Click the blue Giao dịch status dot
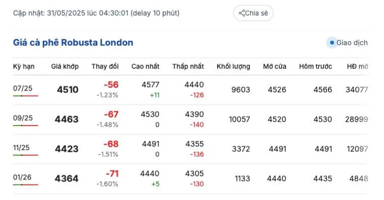Image resolution: width=384 pixels, height=200 pixels. click(332, 43)
